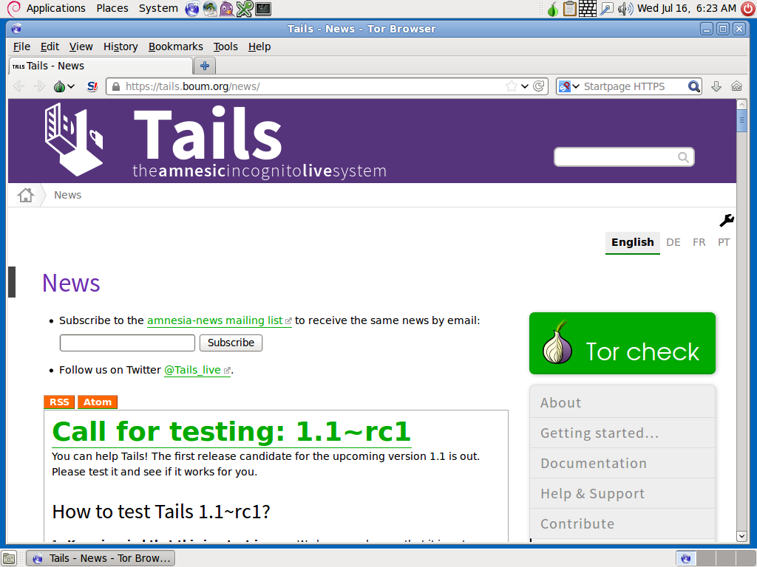Image resolution: width=757 pixels, height=567 pixels.
Task: Open the Applications menu
Action: click(x=56, y=8)
